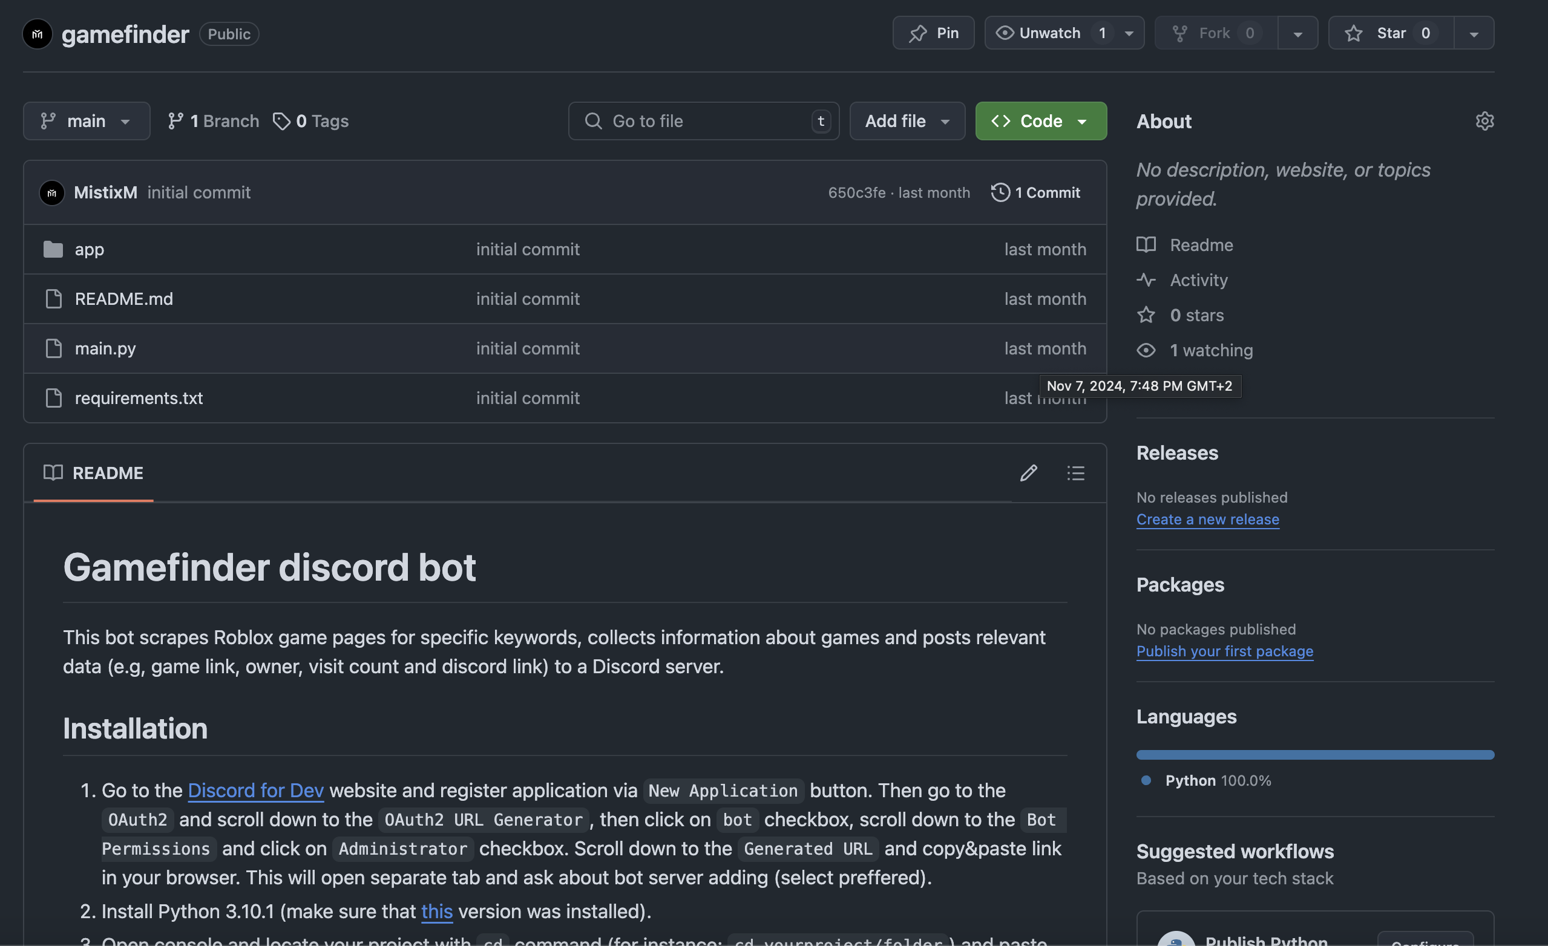Open the Activity sidebar item
Viewport: 1548px width, 946px height.
(1198, 280)
